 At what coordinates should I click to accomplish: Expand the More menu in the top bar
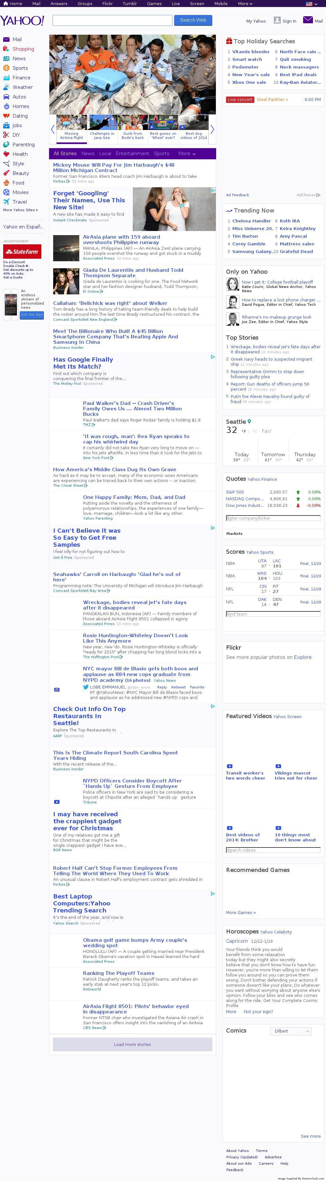click(245, 4)
